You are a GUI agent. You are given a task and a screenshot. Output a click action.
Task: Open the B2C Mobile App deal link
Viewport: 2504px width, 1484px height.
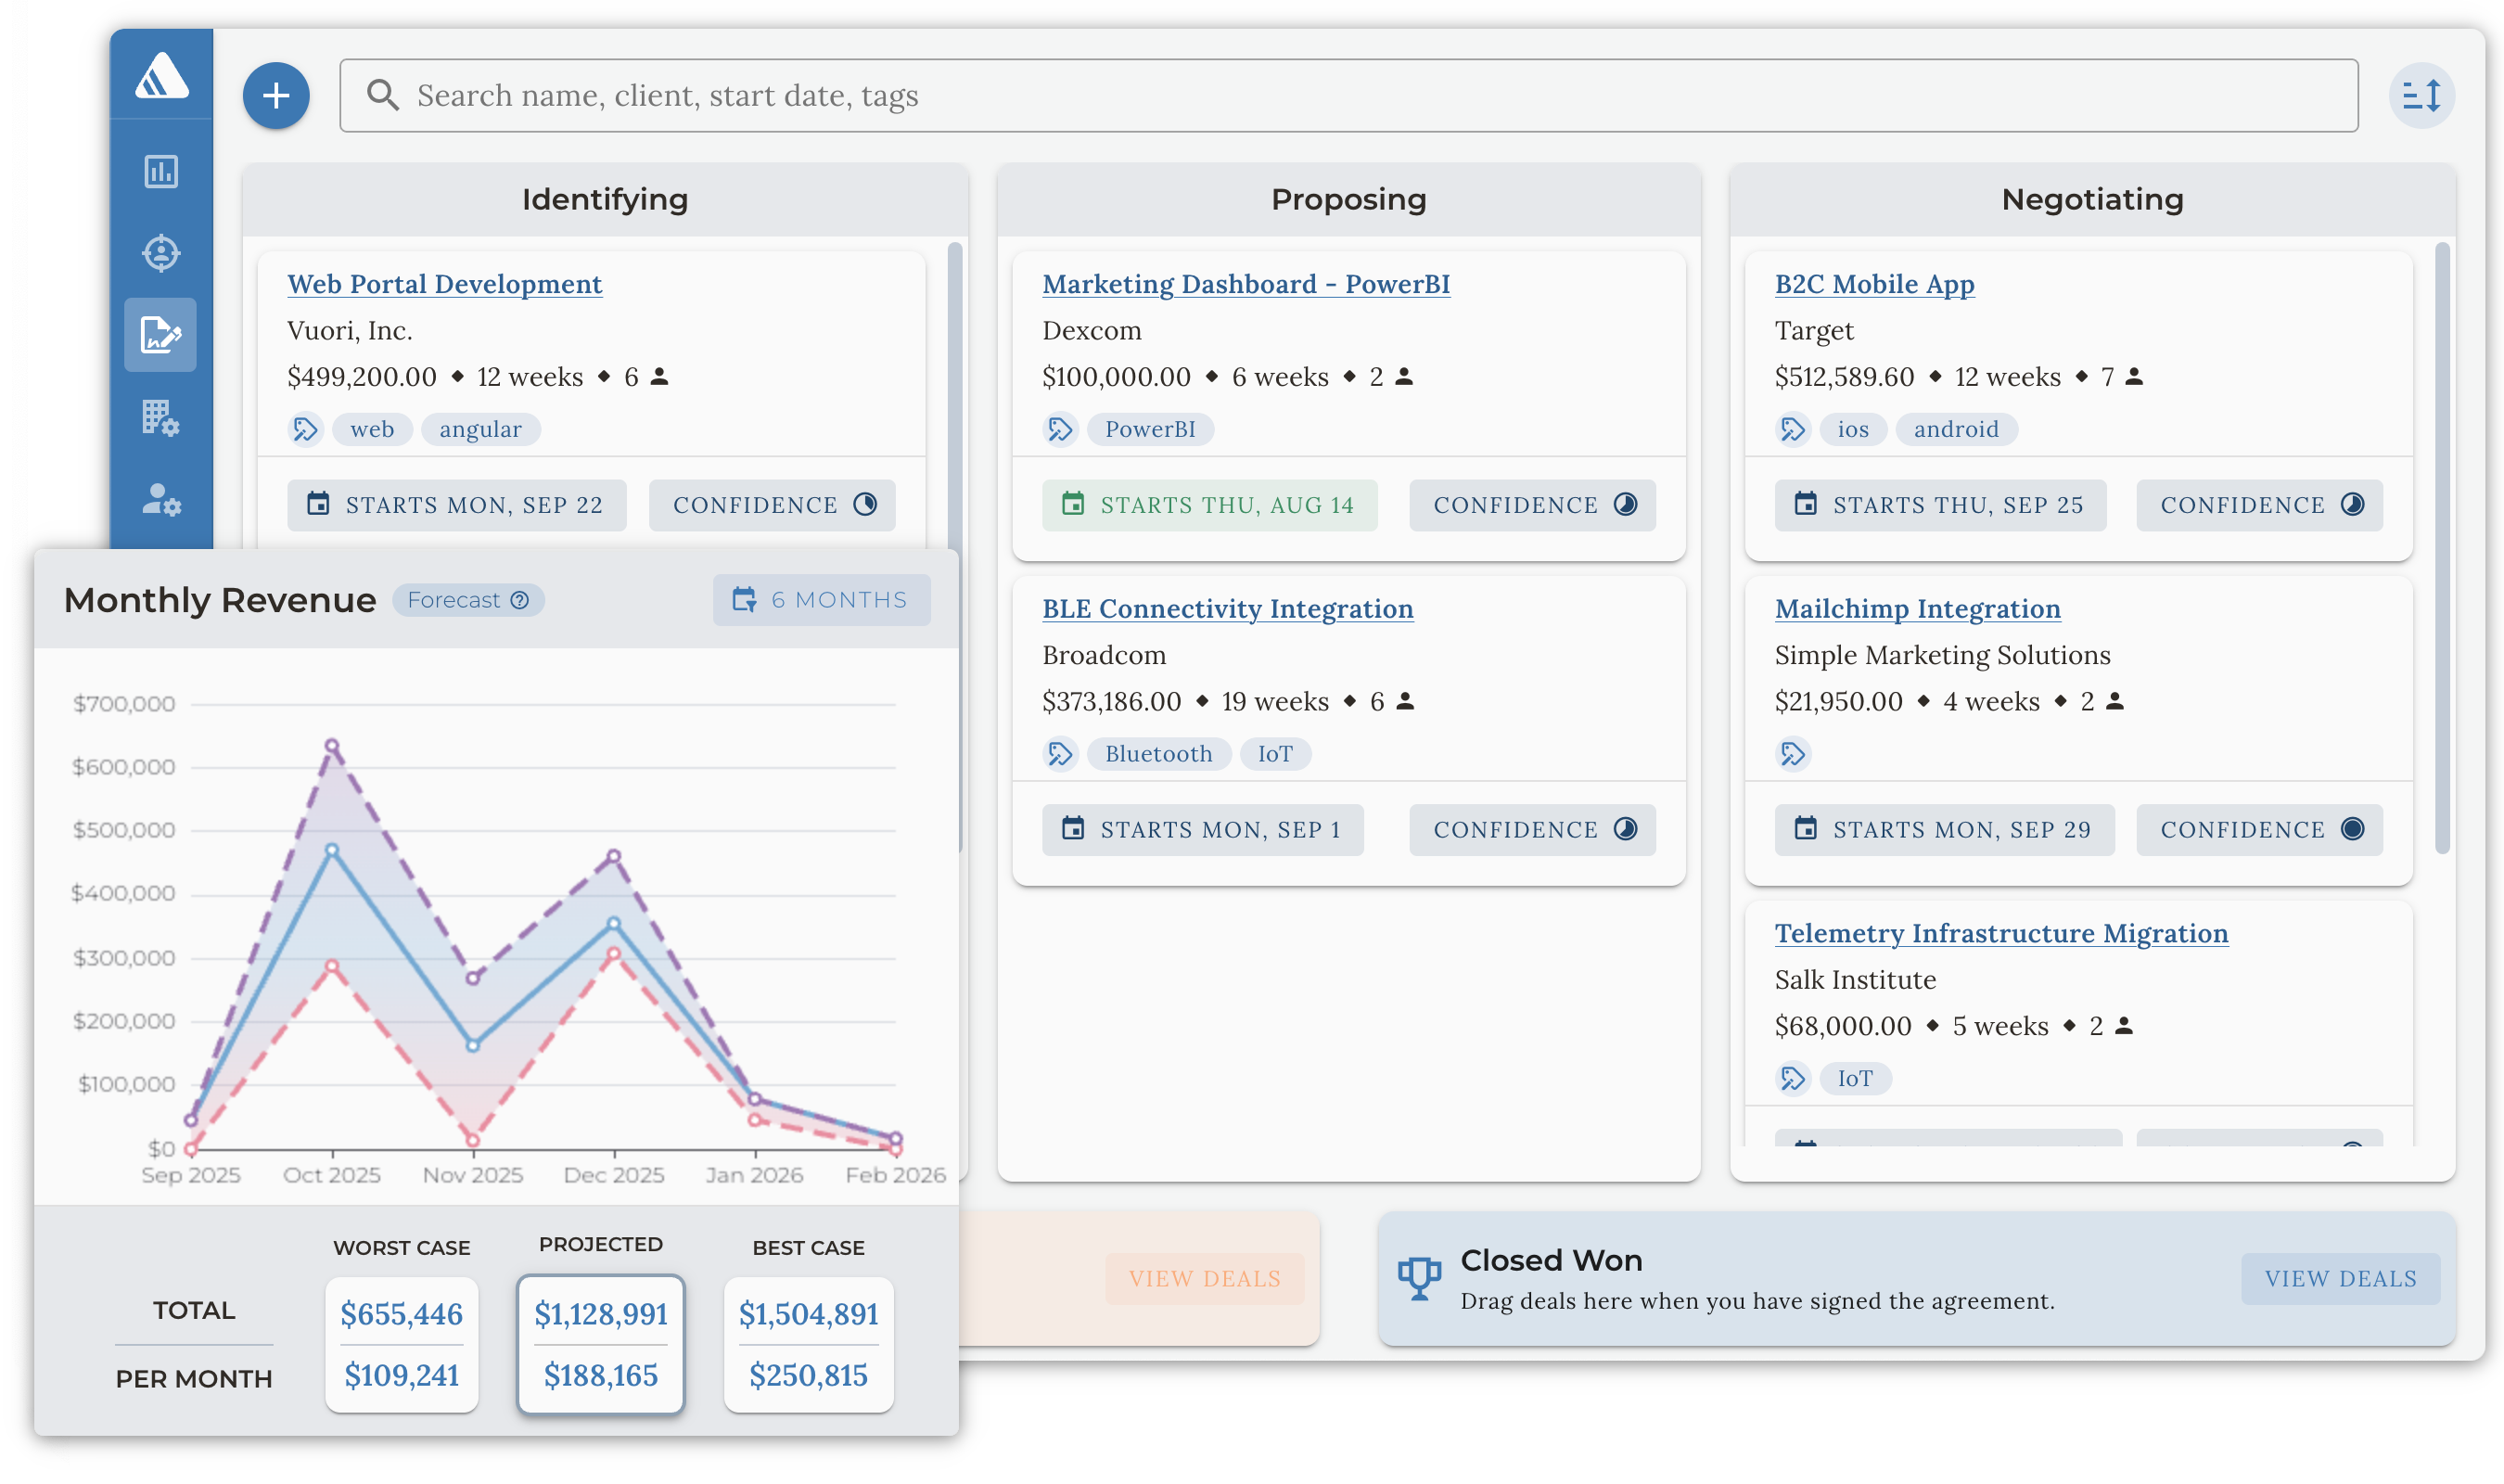[x=1873, y=284]
